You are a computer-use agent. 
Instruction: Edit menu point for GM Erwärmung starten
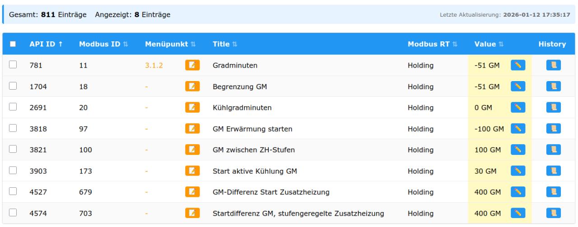(x=192, y=129)
